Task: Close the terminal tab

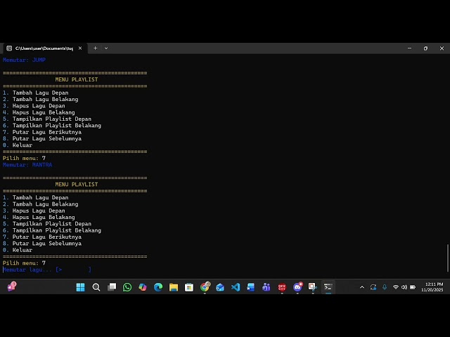Action: (x=80, y=48)
